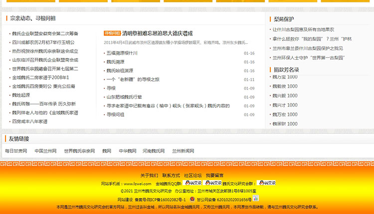Visit friendly link 世界魏氏宗亲网

coord(79,151)
